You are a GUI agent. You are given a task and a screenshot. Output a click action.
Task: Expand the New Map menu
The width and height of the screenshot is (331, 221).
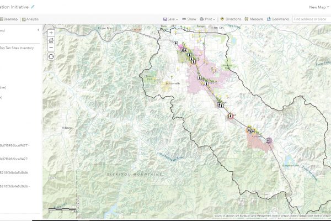319,7
